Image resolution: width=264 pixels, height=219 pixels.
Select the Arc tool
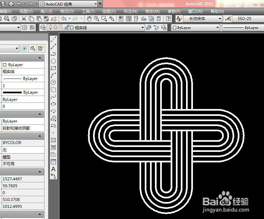(53, 75)
